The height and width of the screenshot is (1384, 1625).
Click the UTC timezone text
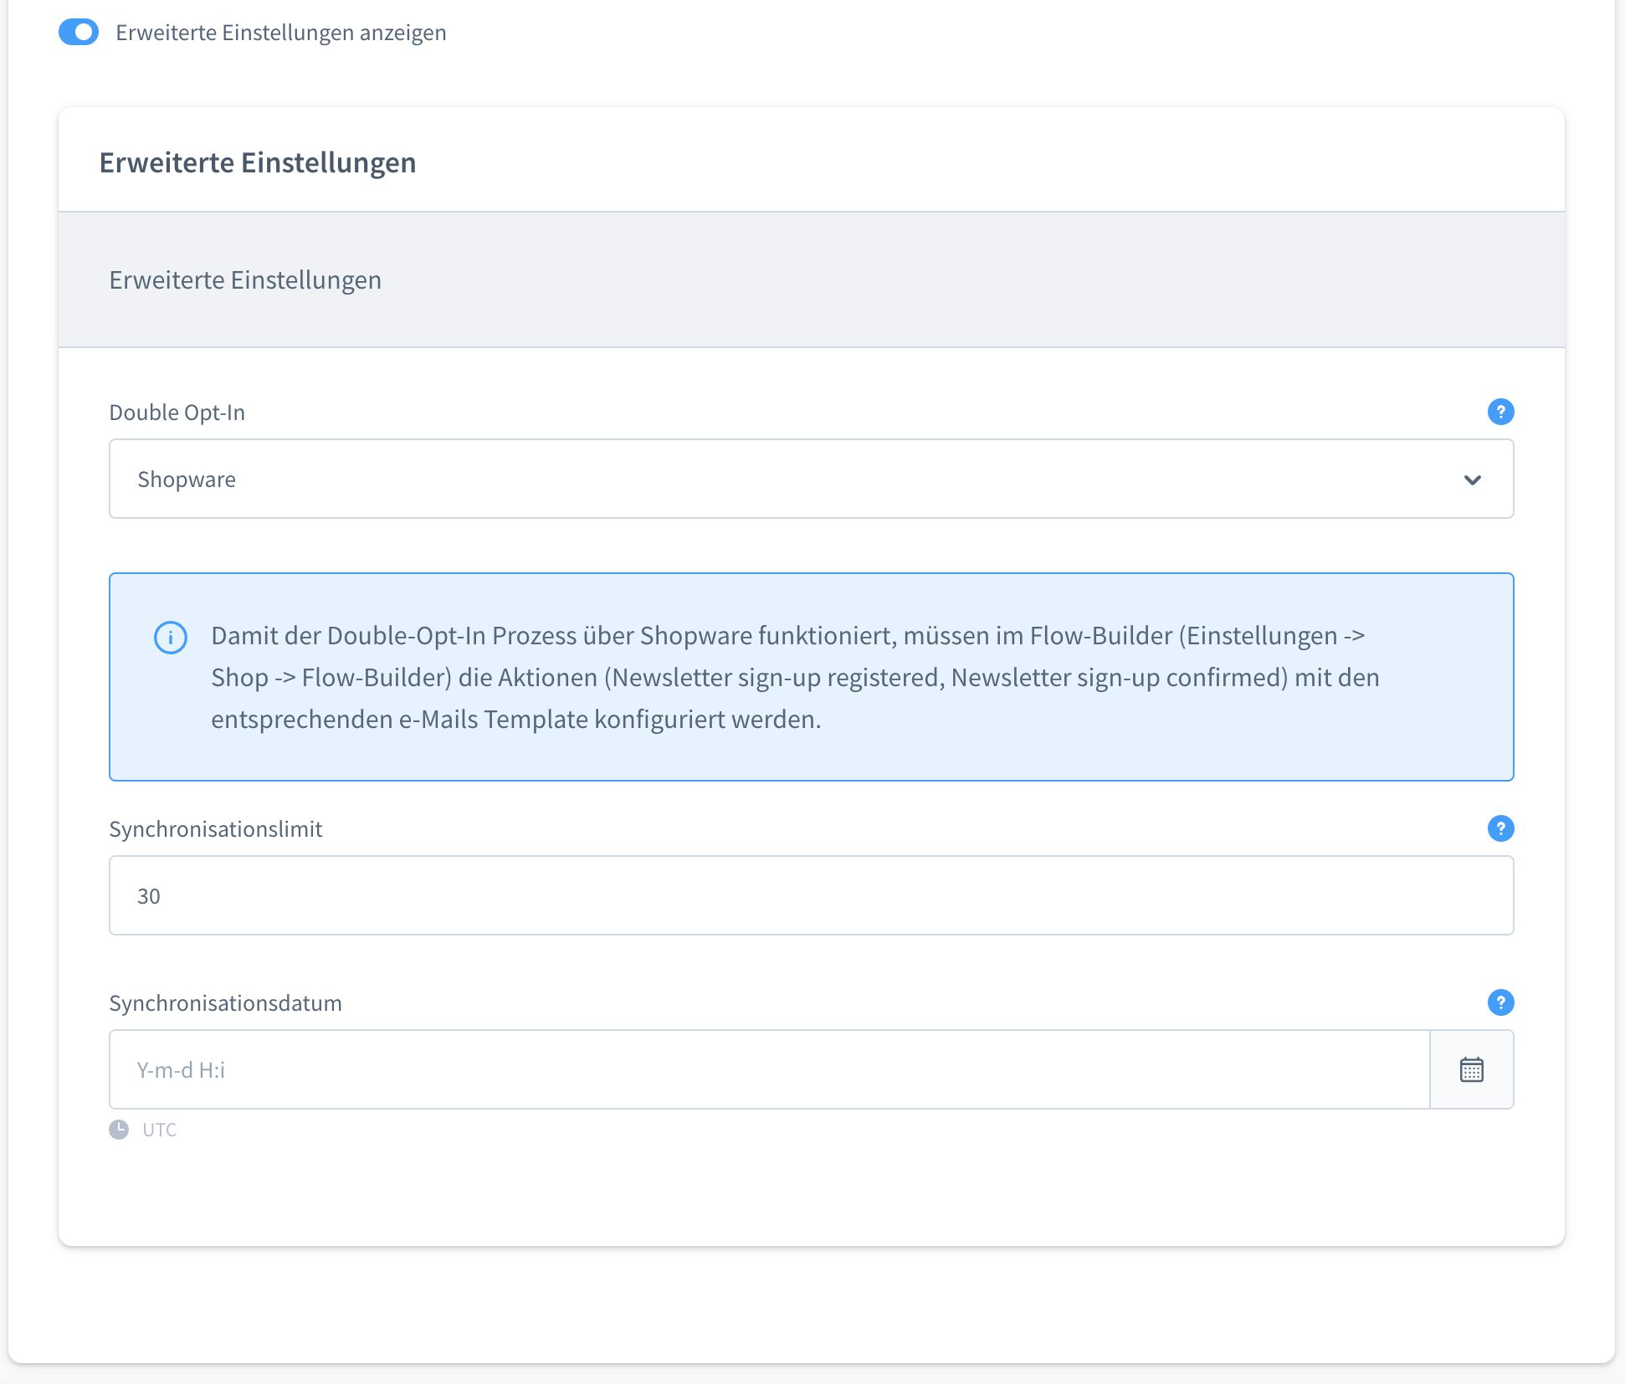tap(159, 1130)
